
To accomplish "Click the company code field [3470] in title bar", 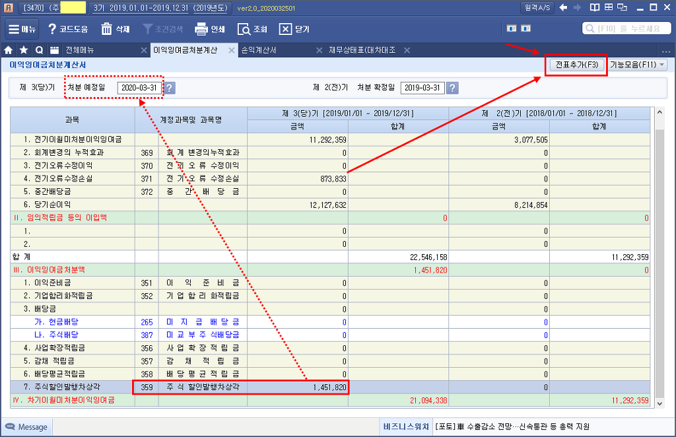I will [x=54, y=7].
